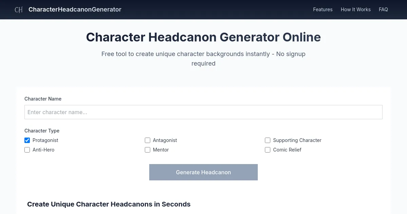Viewport: 407px width, 214px height.
Task: Enable the Antagonist checkbox
Action: 148,140
